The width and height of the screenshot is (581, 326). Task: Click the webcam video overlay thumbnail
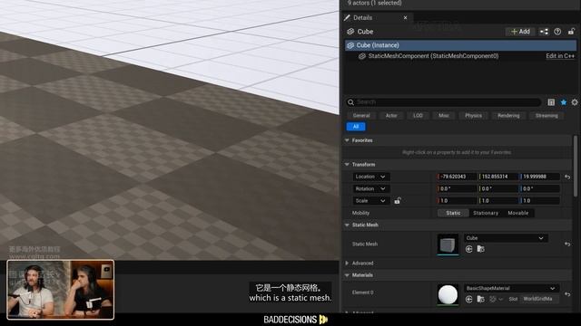pyautogui.click(x=61, y=290)
